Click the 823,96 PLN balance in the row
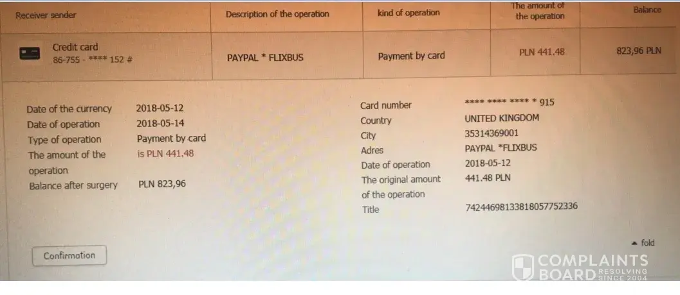680x295 pixels. click(x=638, y=51)
